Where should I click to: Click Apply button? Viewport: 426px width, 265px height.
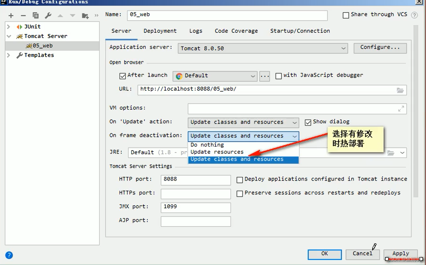point(401,254)
